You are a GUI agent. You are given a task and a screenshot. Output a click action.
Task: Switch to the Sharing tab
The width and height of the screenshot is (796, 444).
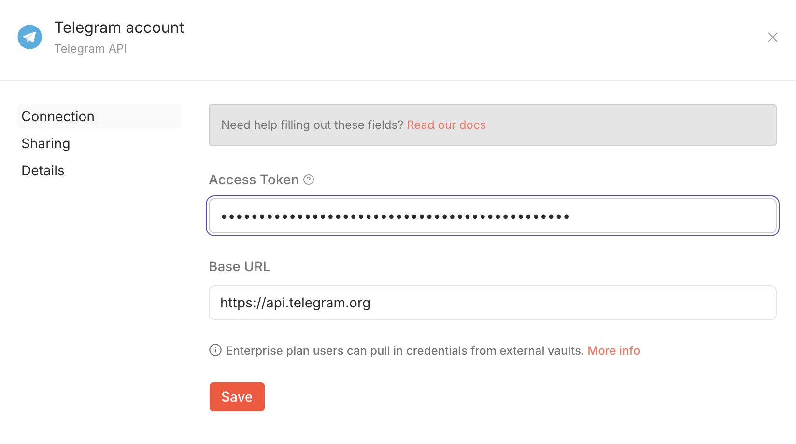coord(46,143)
